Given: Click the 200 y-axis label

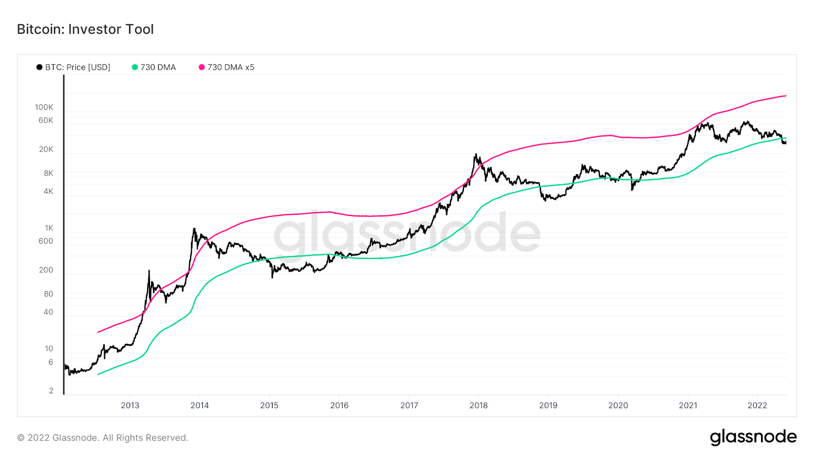Looking at the screenshot, I should [x=46, y=270].
